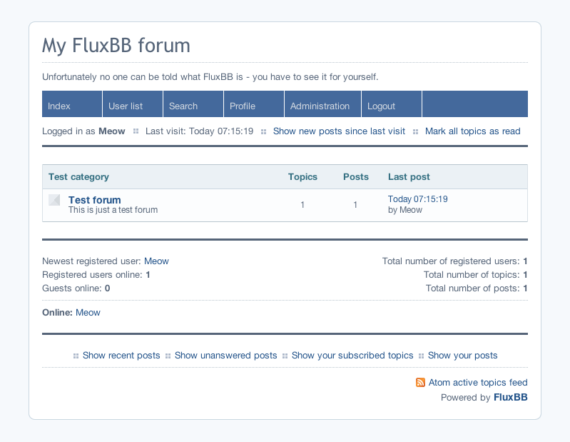Open last post Today 07:15:19 link
The image size is (570, 442).
point(417,199)
